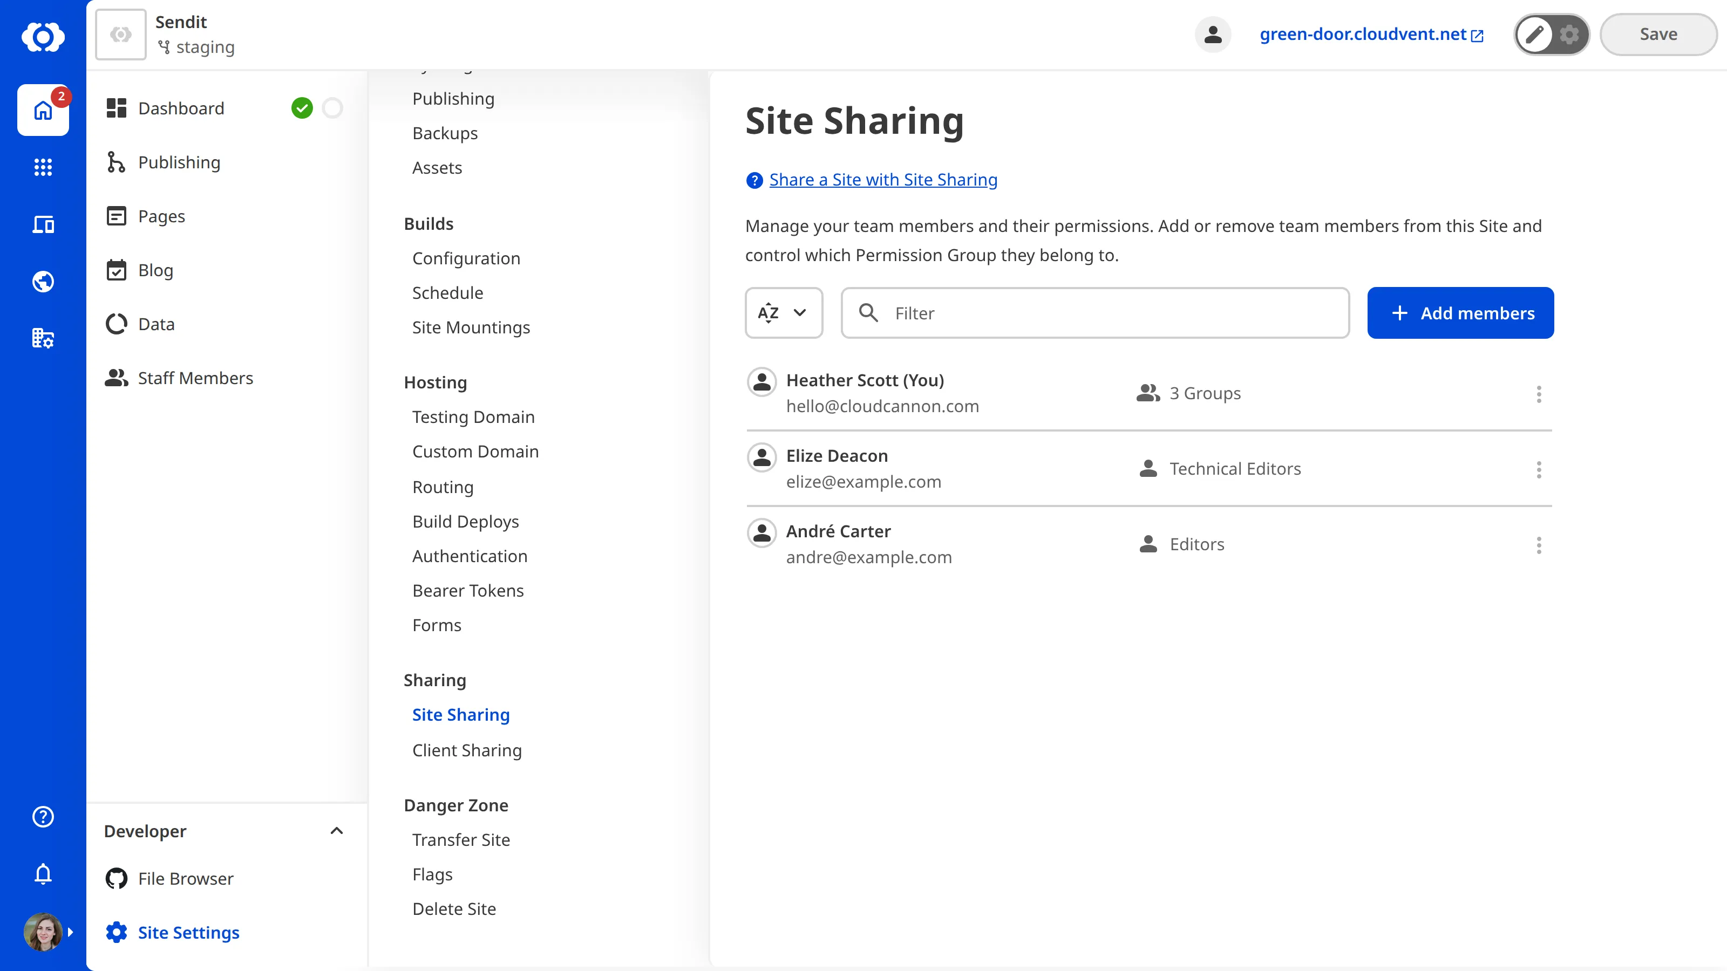1727x971 pixels.
Task: Open Routing settings
Action: (443, 487)
